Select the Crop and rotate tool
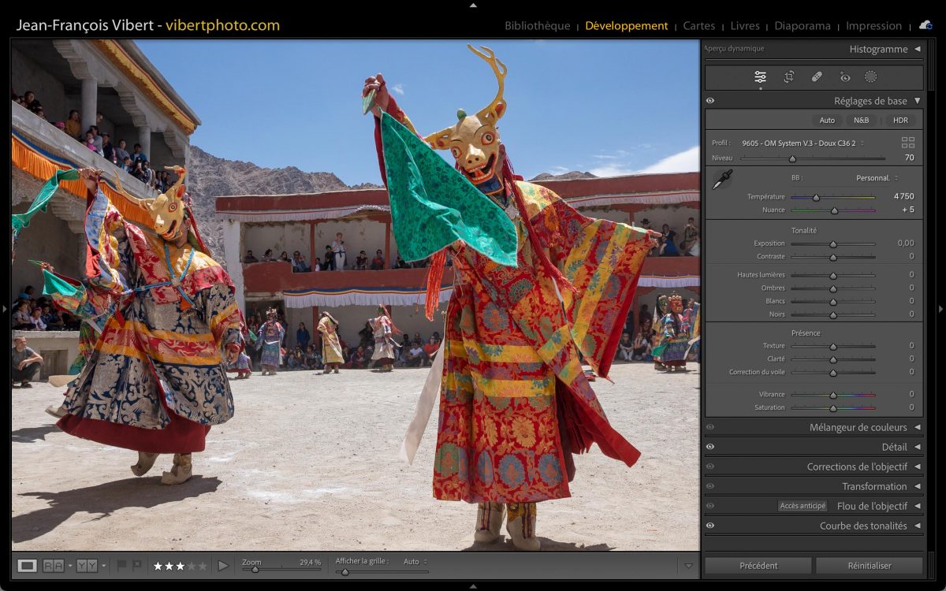Image resolution: width=946 pixels, height=591 pixels. click(788, 77)
